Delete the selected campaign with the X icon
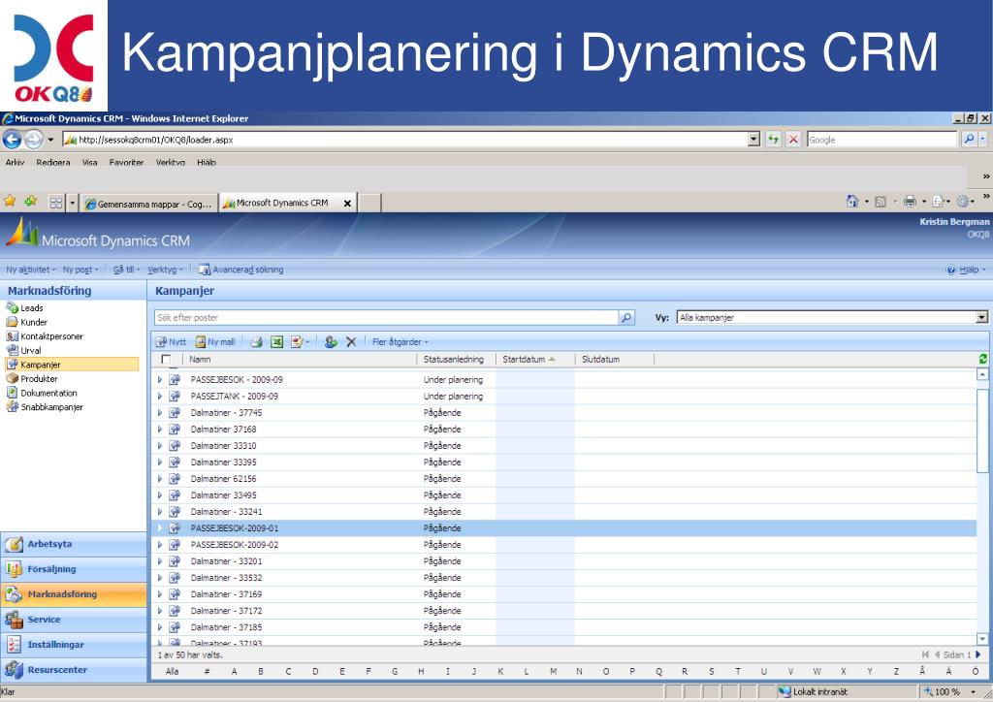Image resolution: width=993 pixels, height=702 pixels. tap(351, 342)
